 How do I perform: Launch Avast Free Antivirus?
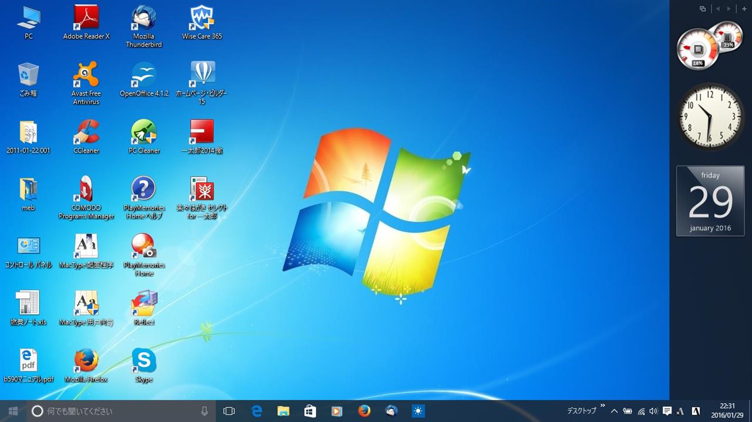pyautogui.click(x=86, y=83)
